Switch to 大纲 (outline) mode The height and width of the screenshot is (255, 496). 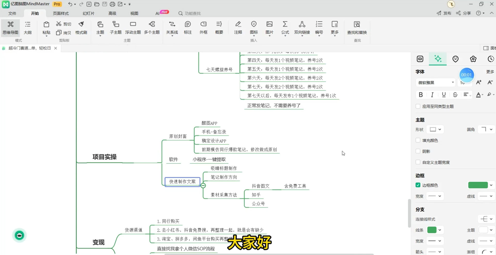click(28, 28)
